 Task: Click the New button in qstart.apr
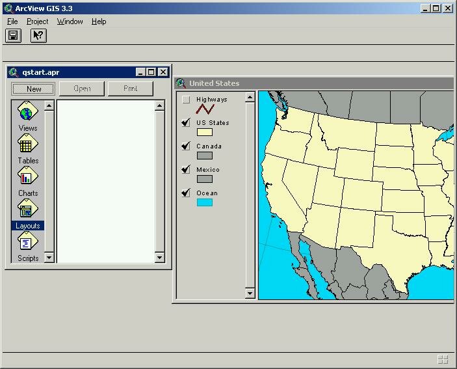[x=33, y=89]
